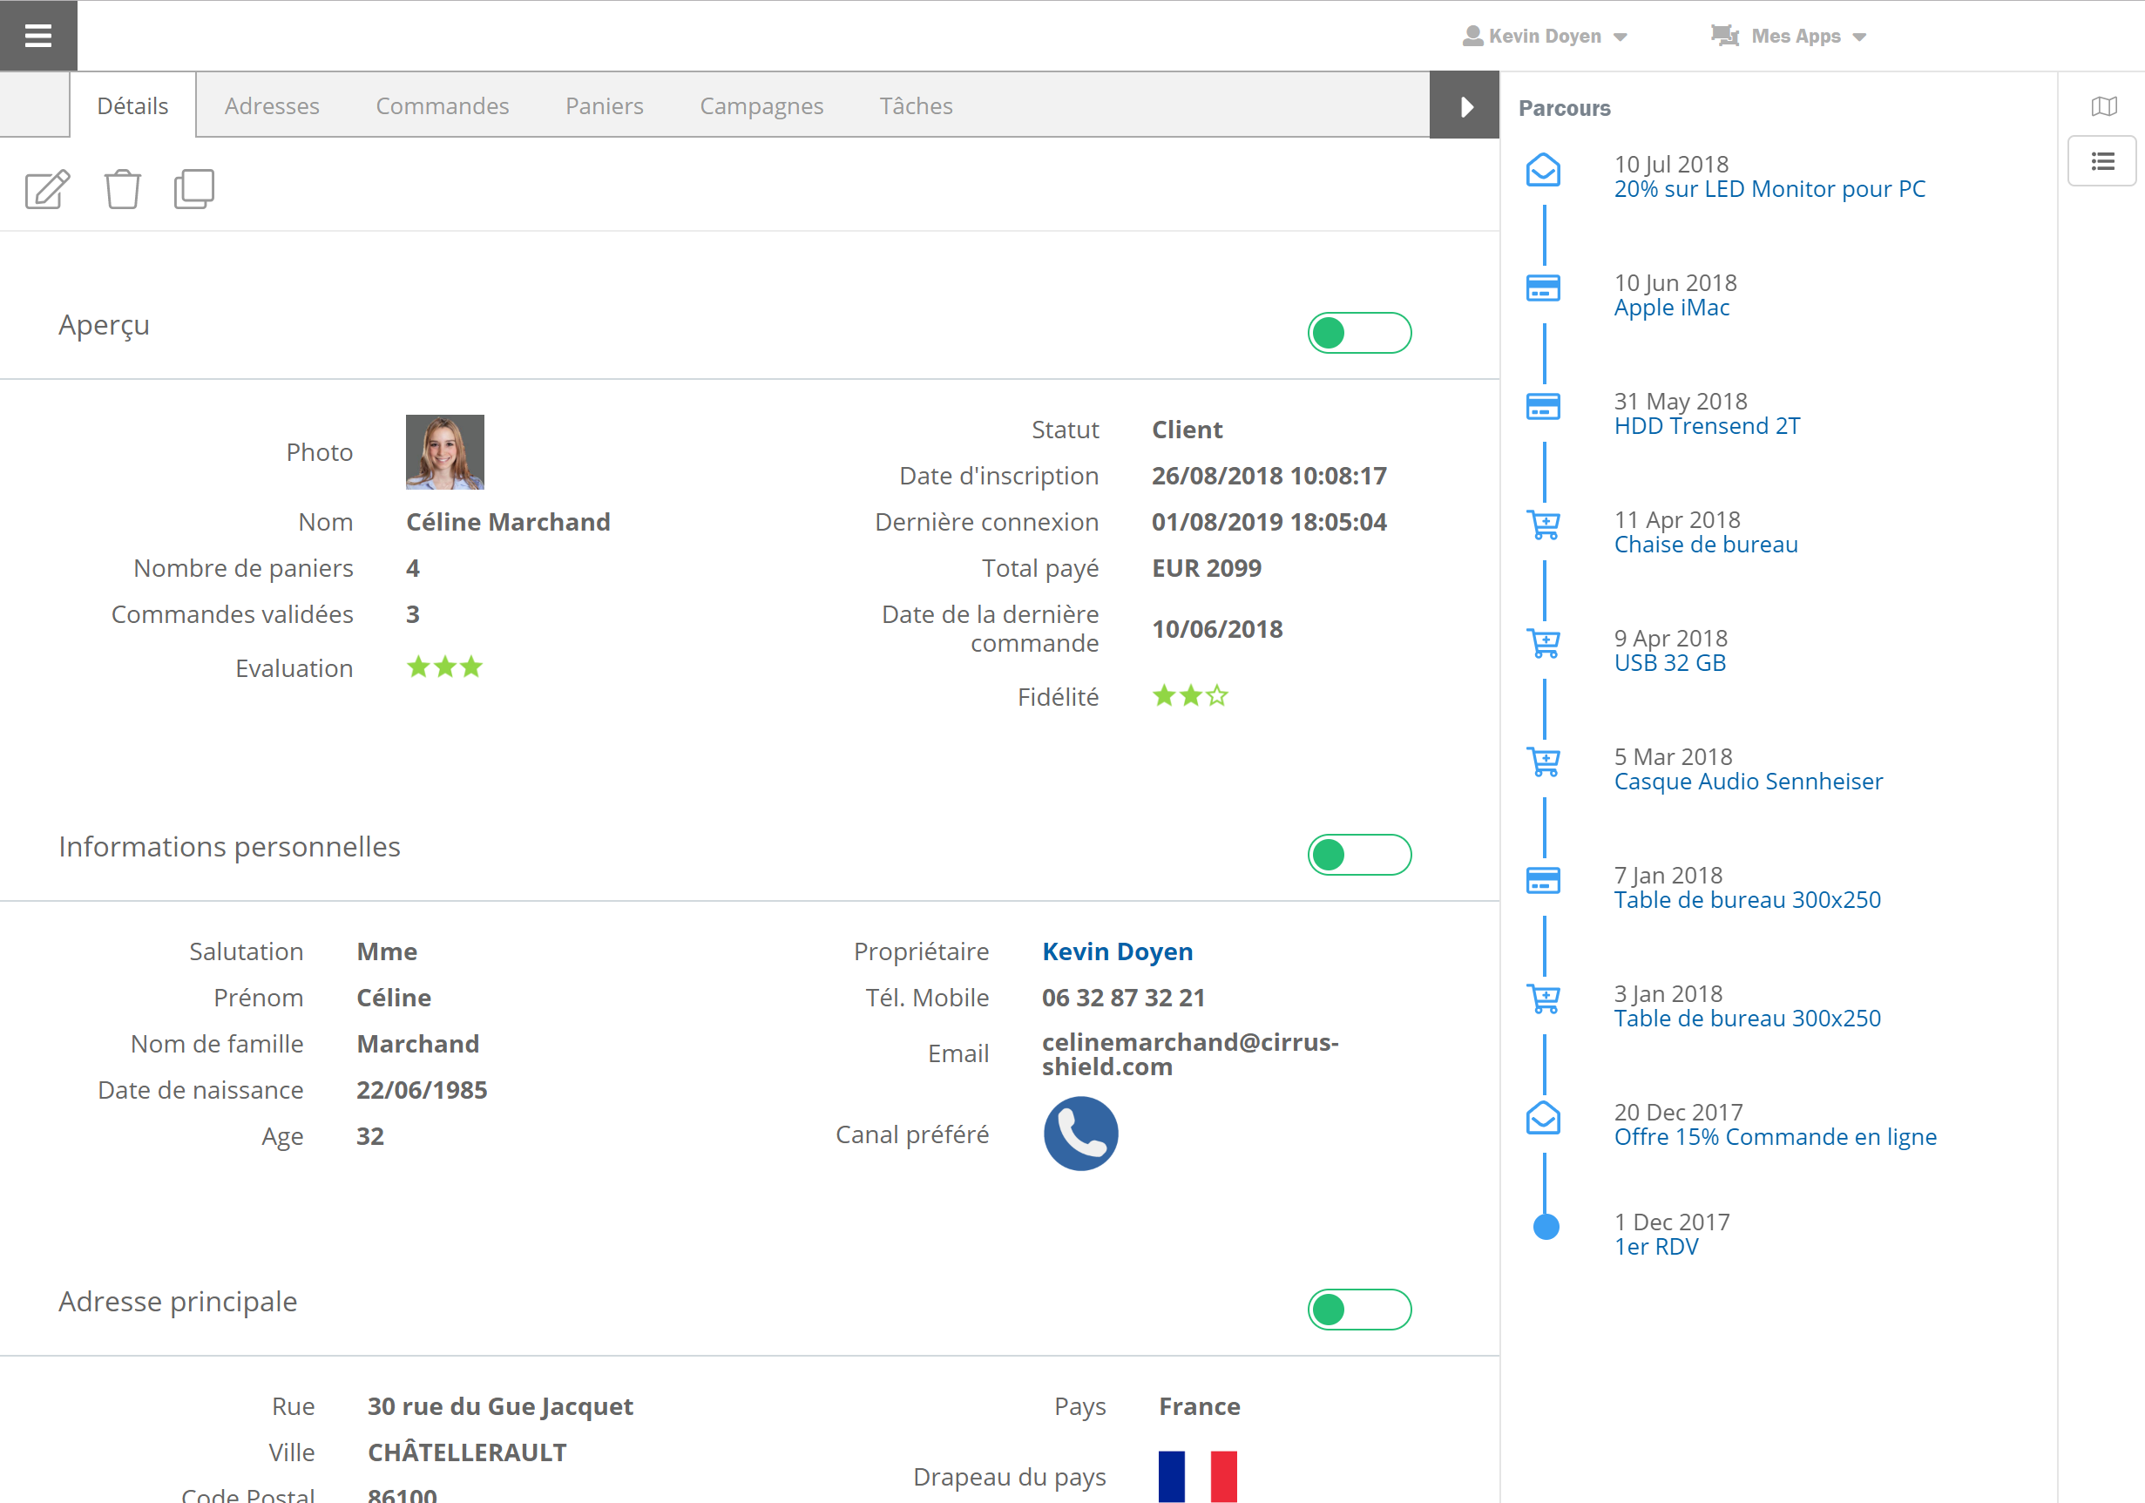
Task: Click the duplicate (copy) icon
Action: tap(194, 186)
